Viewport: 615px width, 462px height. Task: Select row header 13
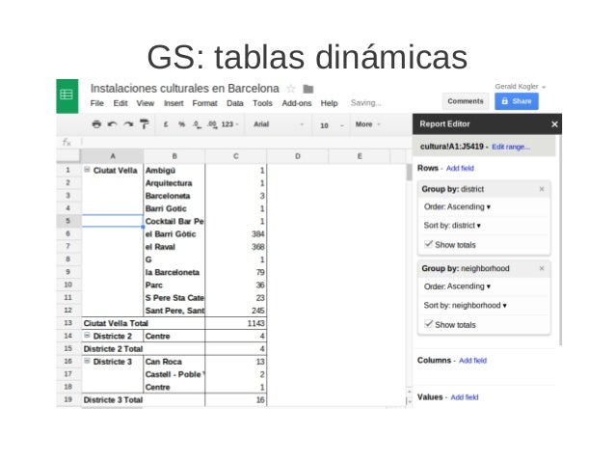(x=68, y=323)
